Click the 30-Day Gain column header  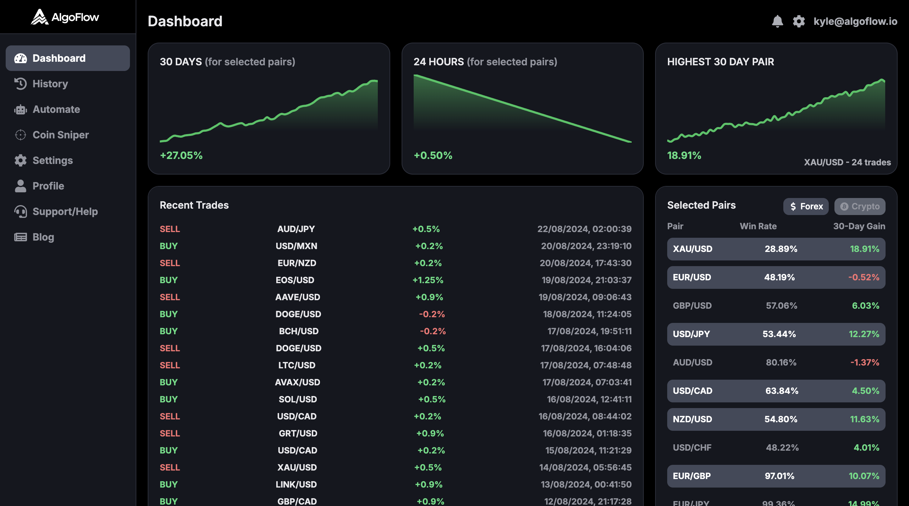click(859, 226)
